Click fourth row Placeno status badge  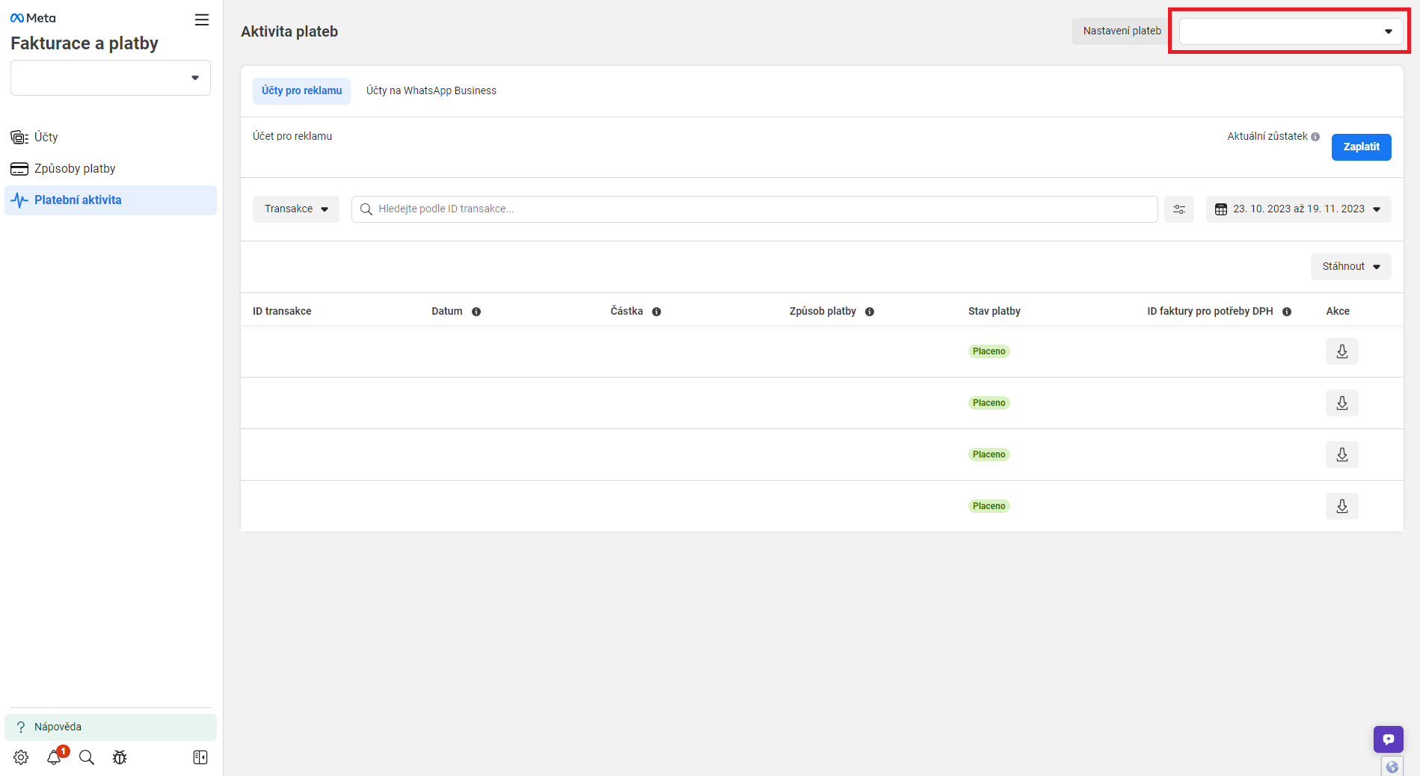click(989, 506)
